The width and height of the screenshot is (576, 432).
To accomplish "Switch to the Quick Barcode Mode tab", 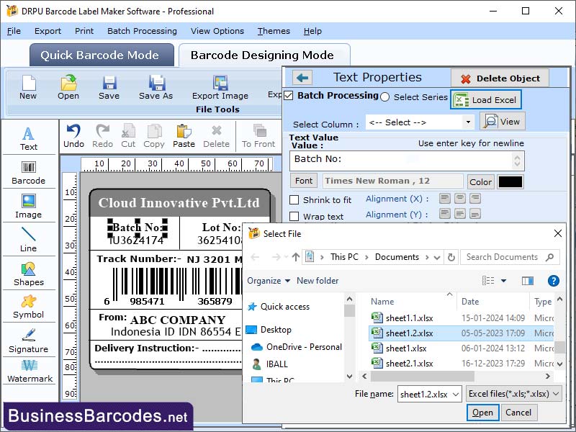I will [101, 55].
